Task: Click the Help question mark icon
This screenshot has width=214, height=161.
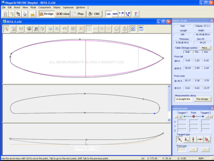Action: [136, 14]
